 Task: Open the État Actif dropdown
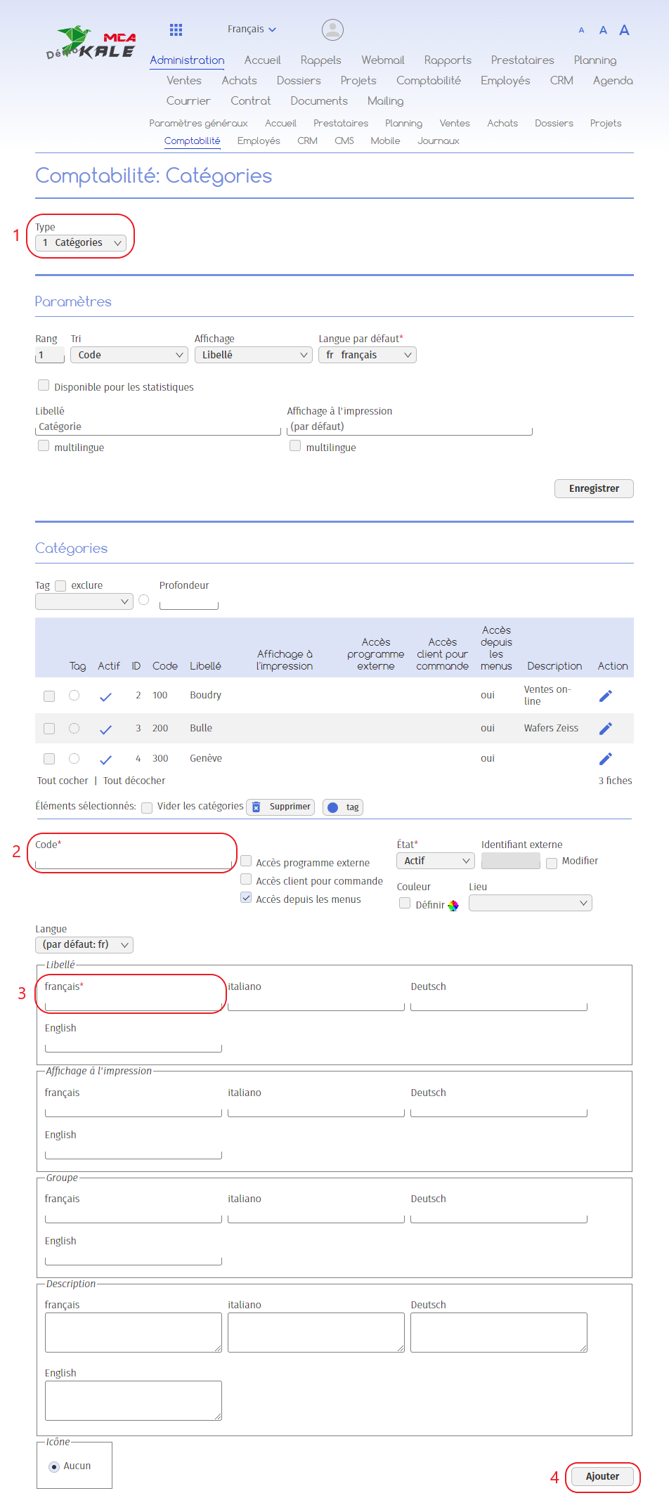pyautogui.click(x=435, y=861)
